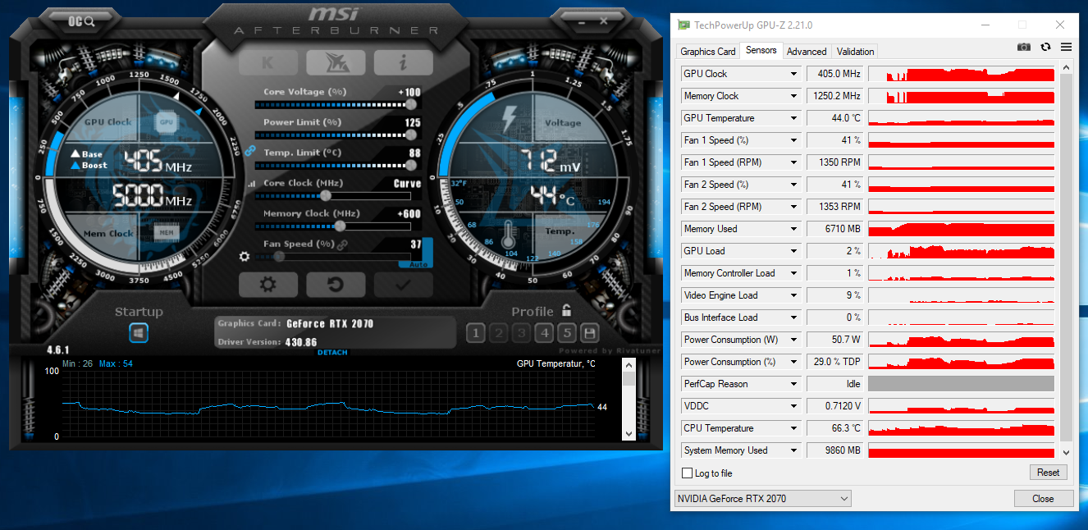Toggle the profile lock icon
This screenshot has width=1088, height=530.
[x=566, y=311]
